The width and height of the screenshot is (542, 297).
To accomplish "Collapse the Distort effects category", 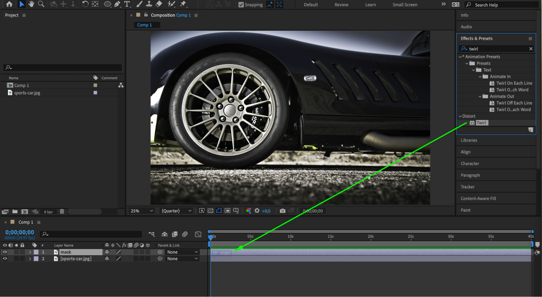I will tap(460, 116).
